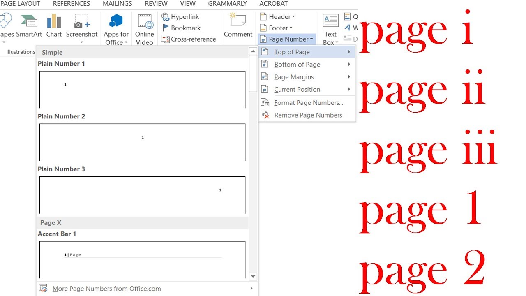Click the Format Page Numbers icon

(x=265, y=103)
